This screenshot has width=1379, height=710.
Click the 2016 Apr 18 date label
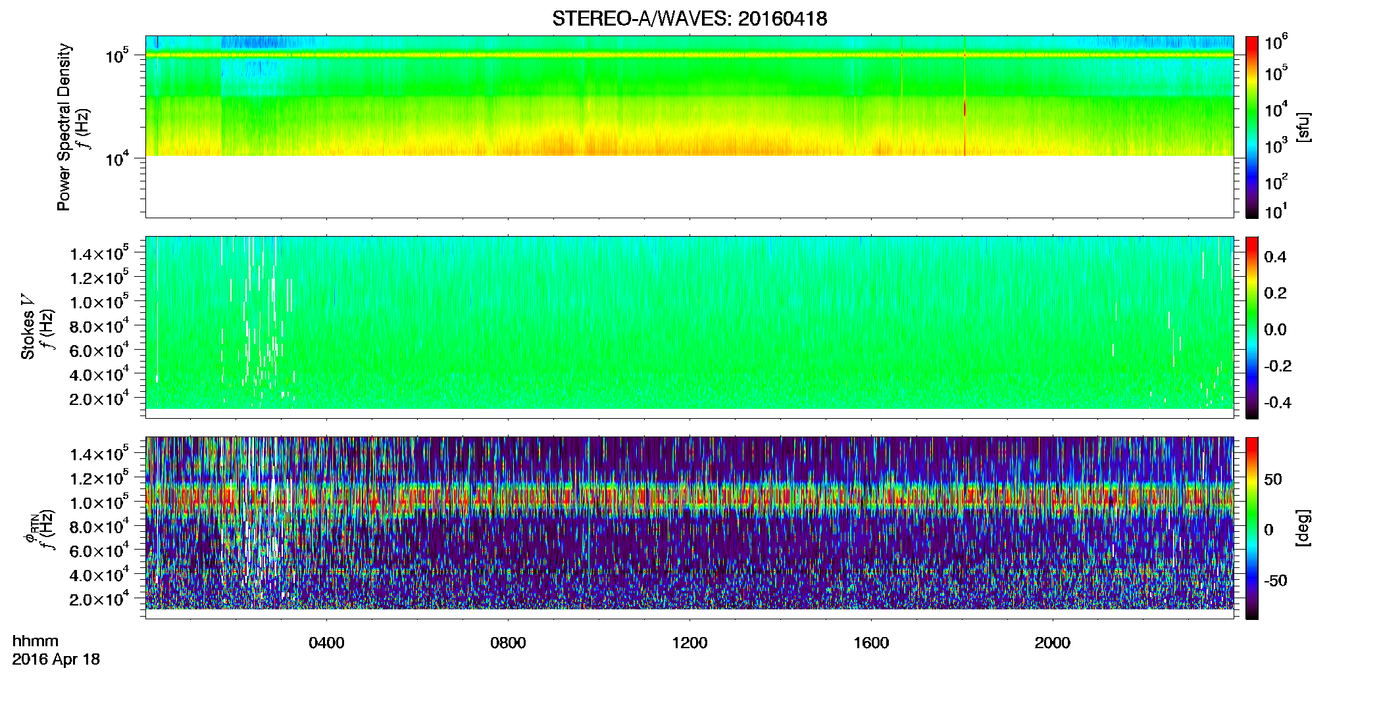coord(56,659)
